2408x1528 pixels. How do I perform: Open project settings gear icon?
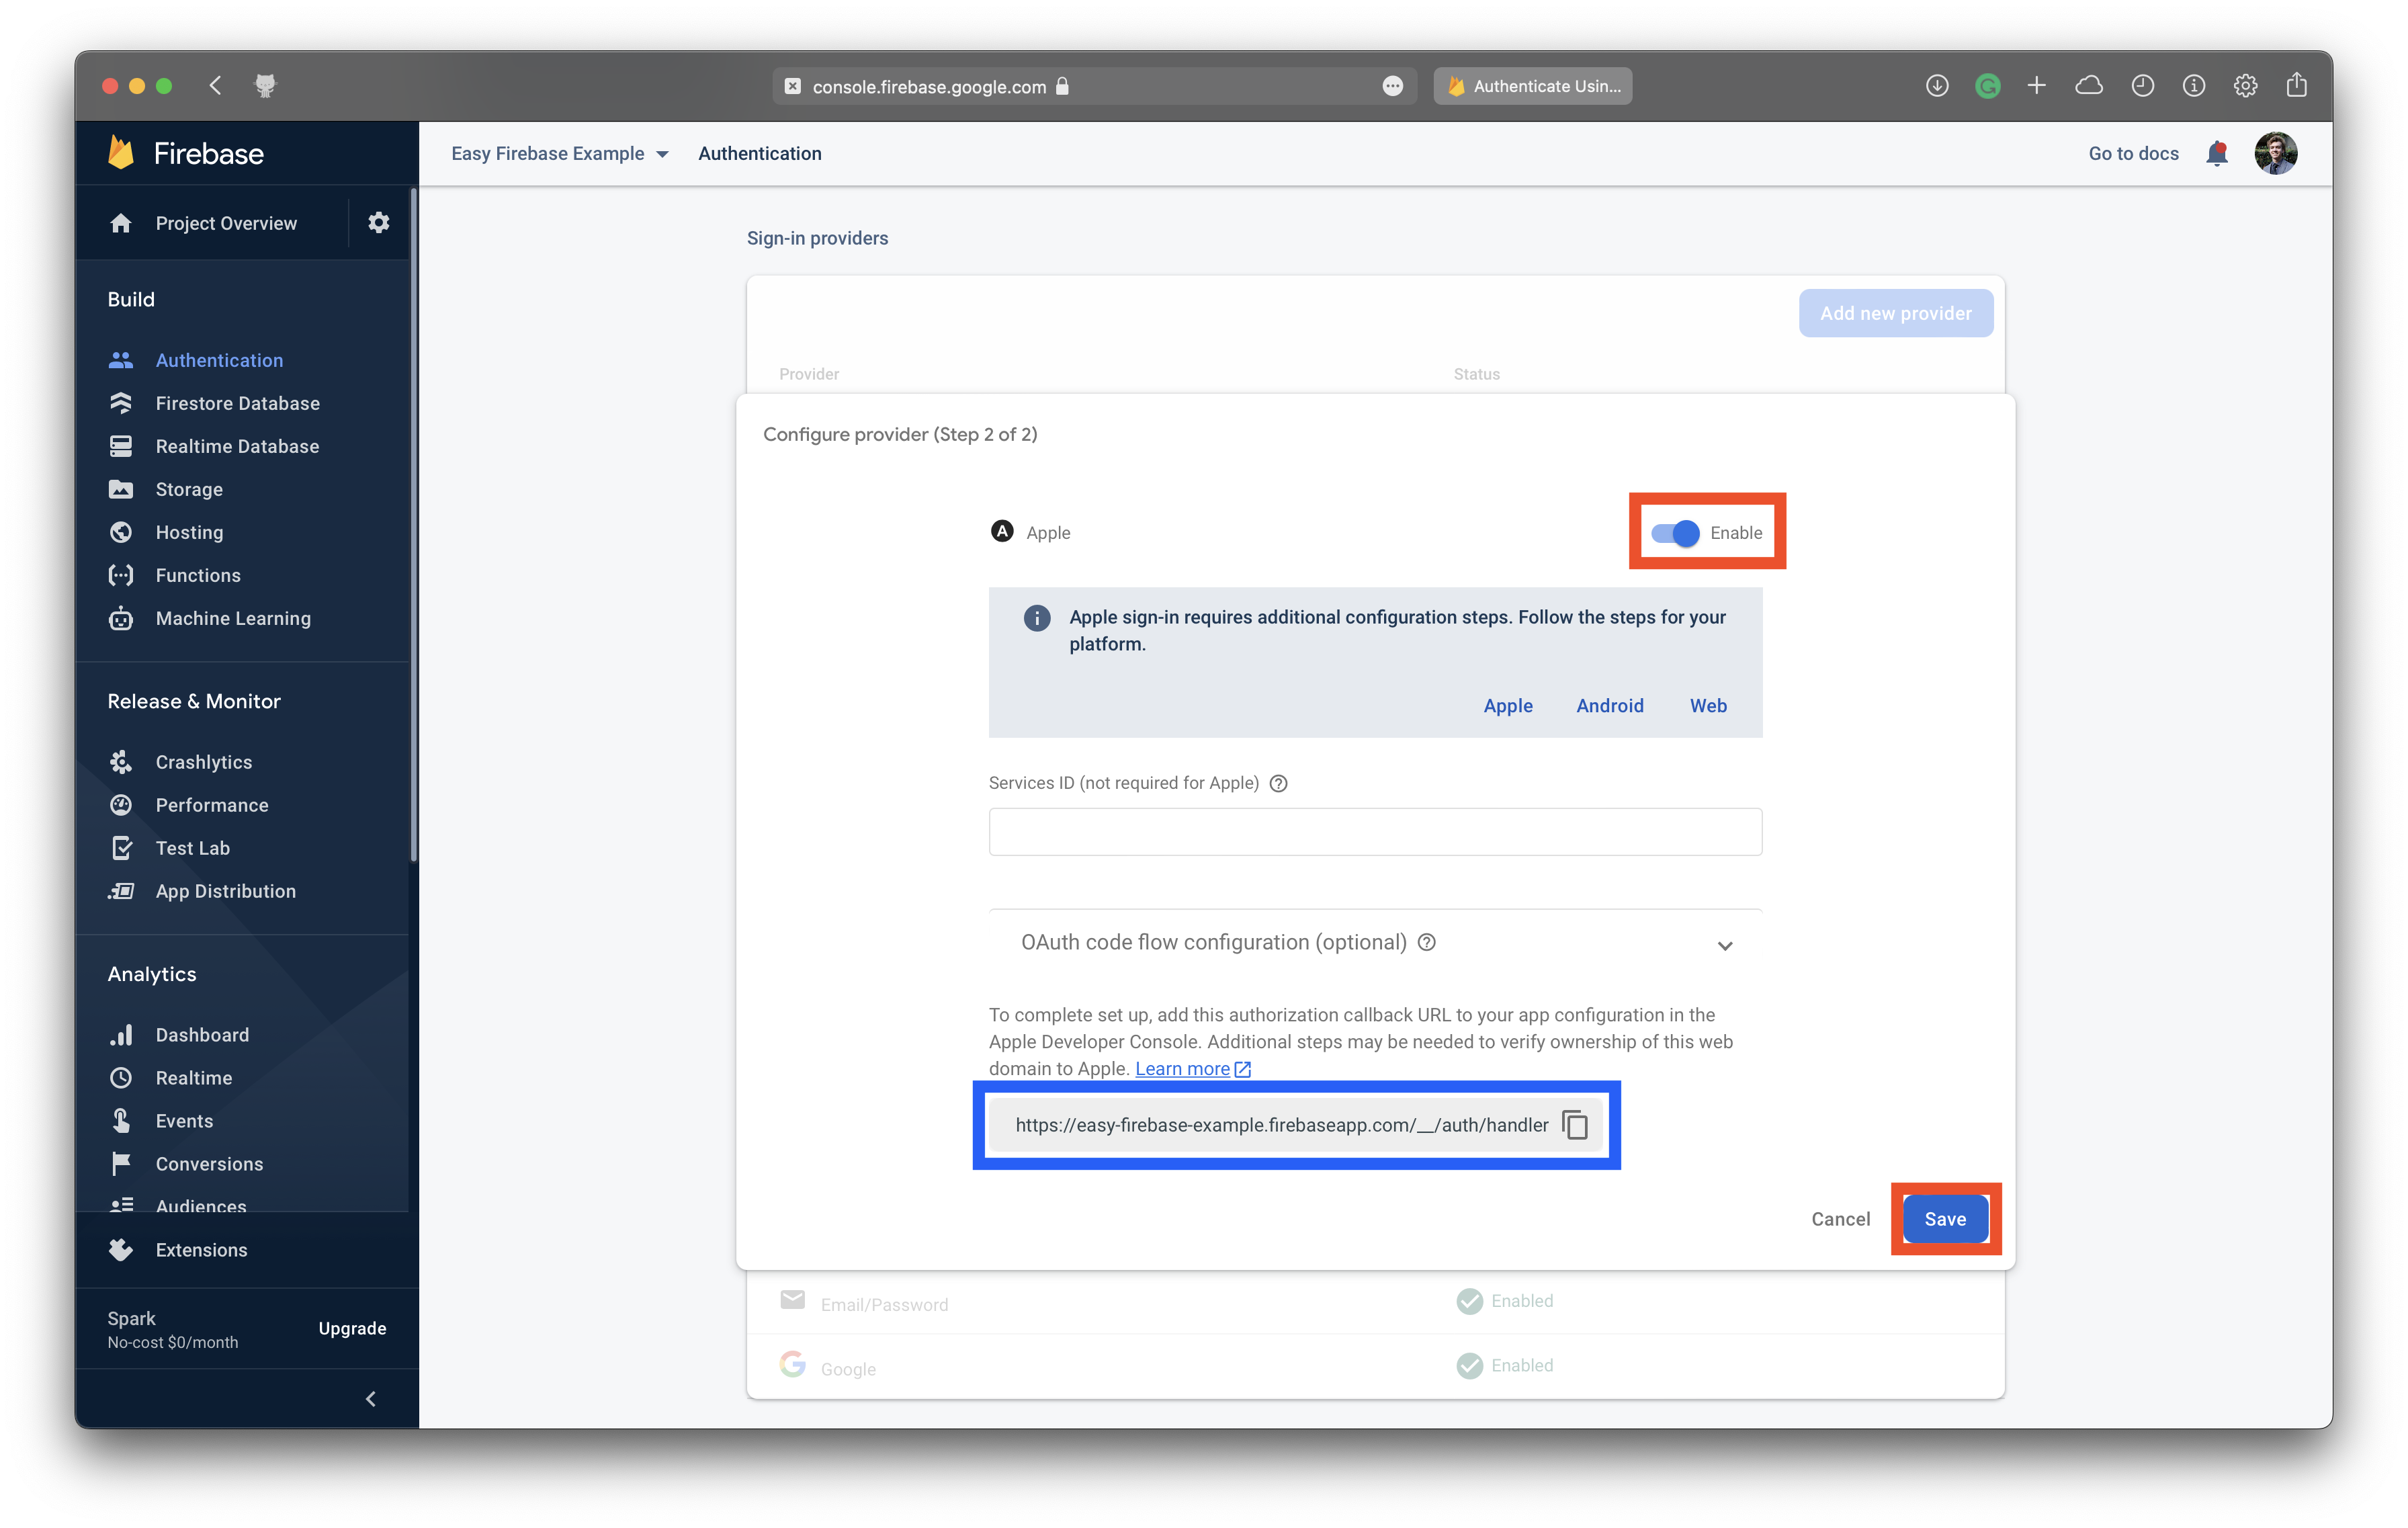378,222
